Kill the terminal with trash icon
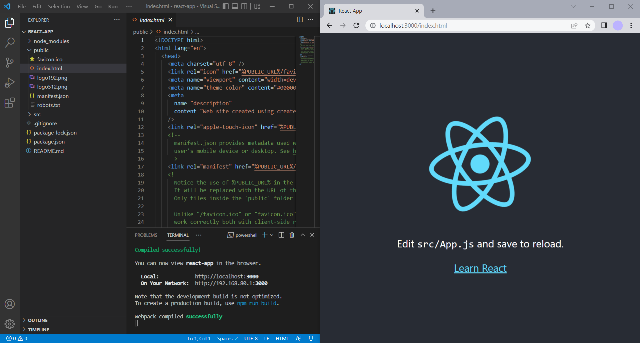The width and height of the screenshot is (640, 343). click(x=292, y=235)
